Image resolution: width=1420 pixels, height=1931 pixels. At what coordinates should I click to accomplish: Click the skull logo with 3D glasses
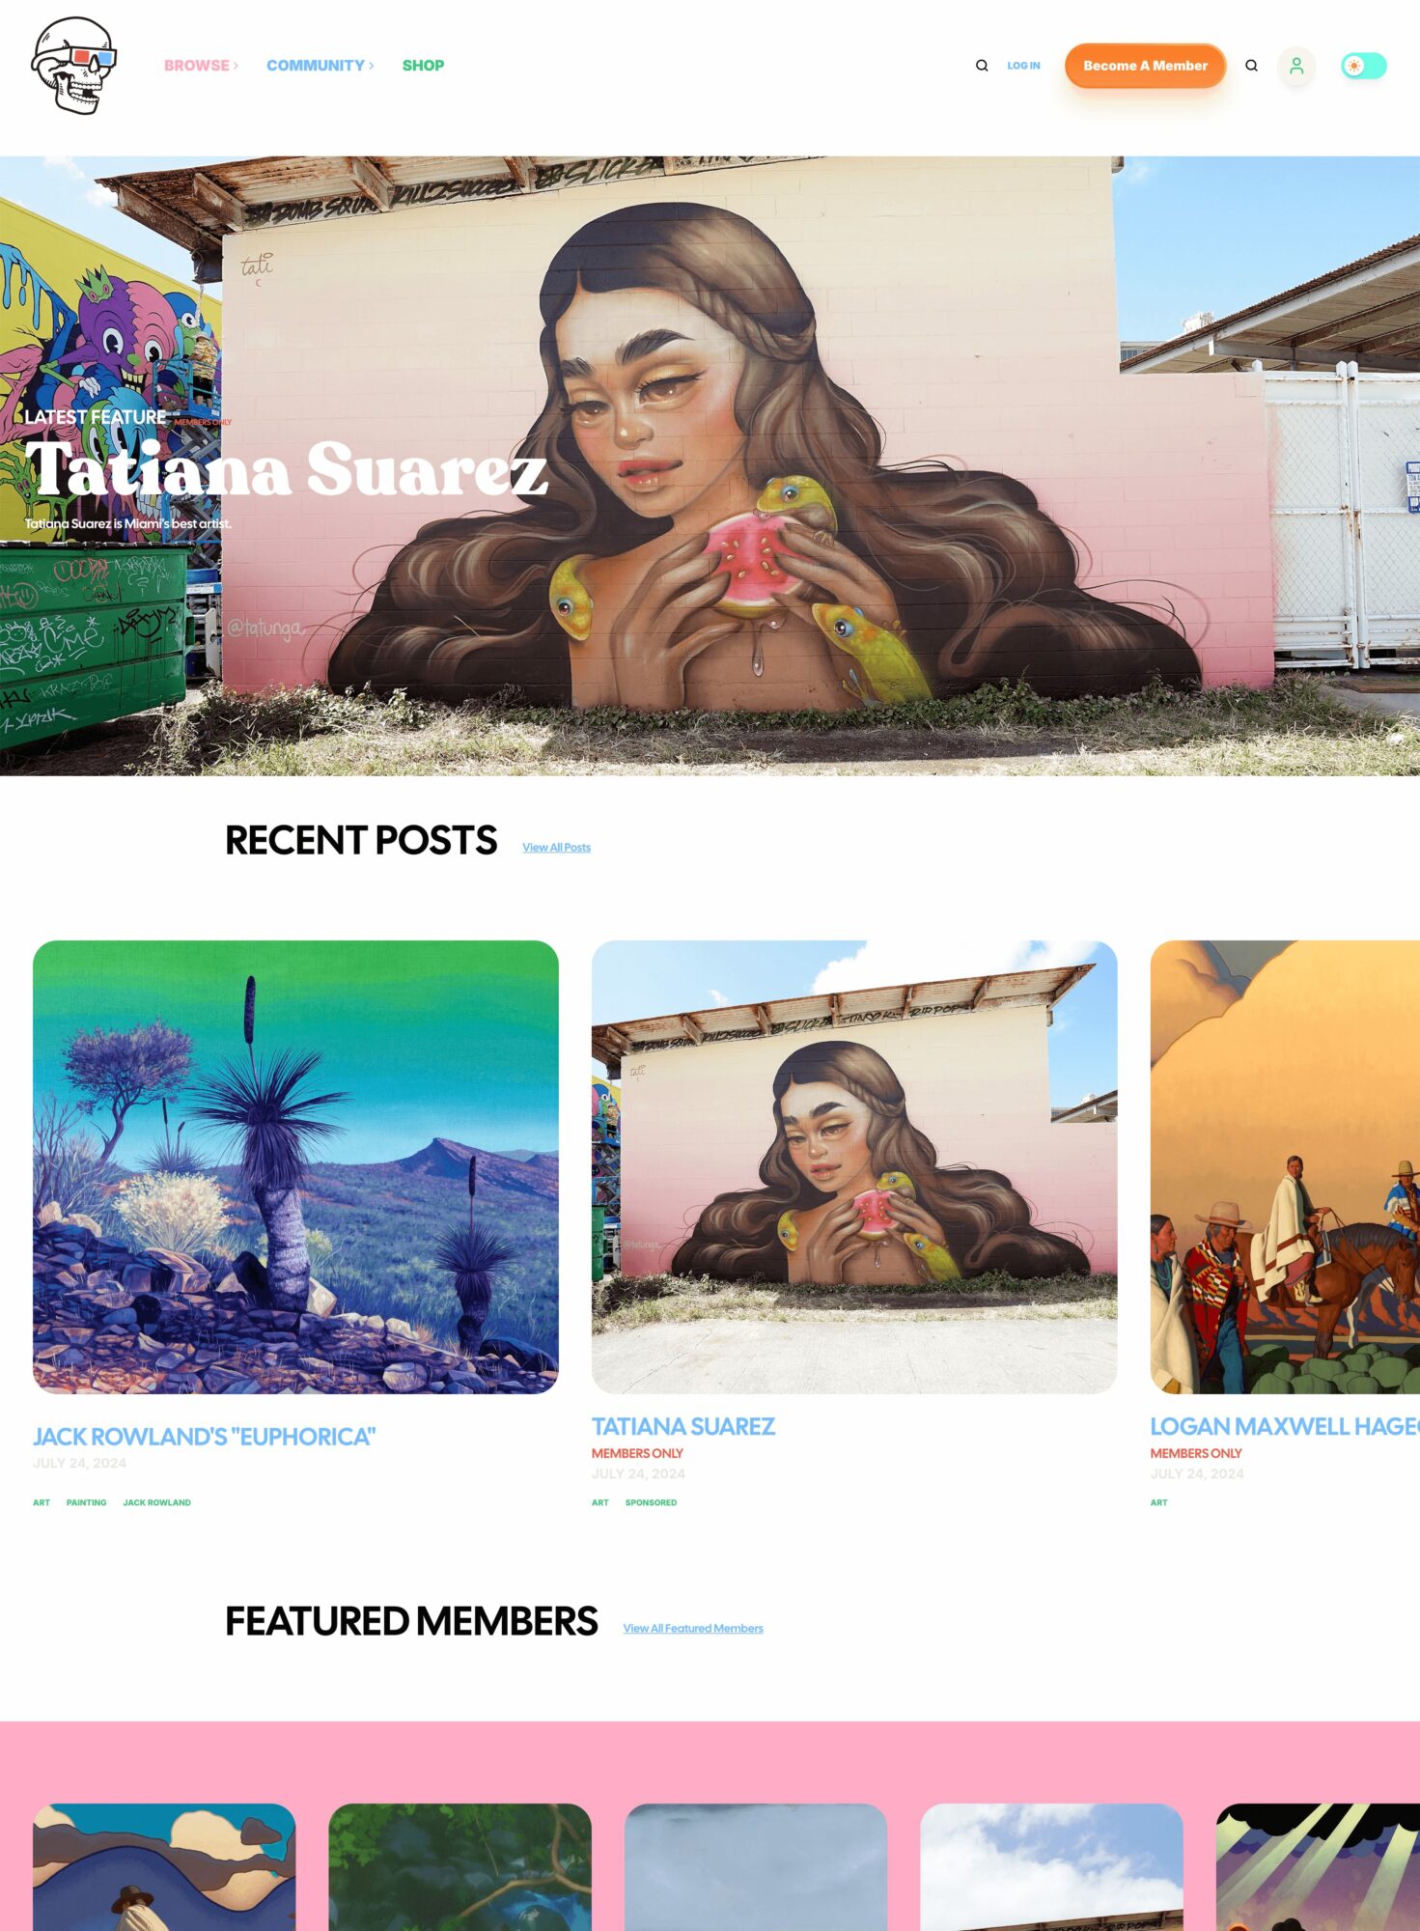point(74,65)
